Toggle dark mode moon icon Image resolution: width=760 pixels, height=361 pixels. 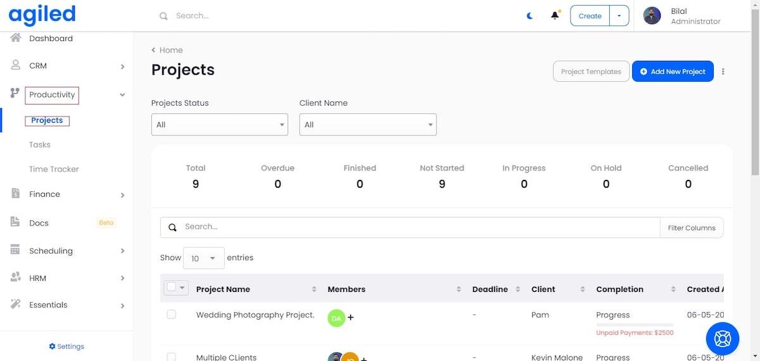(x=530, y=16)
